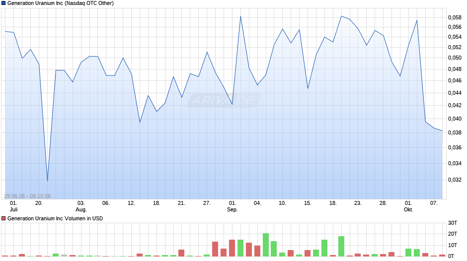Click the 30T volume axis label
The width and height of the screenshot is (467, 261).
click(453, 223)
